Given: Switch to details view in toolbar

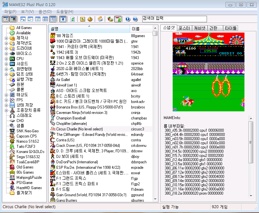Looking at the screenshot, I should tap(45, 19).
